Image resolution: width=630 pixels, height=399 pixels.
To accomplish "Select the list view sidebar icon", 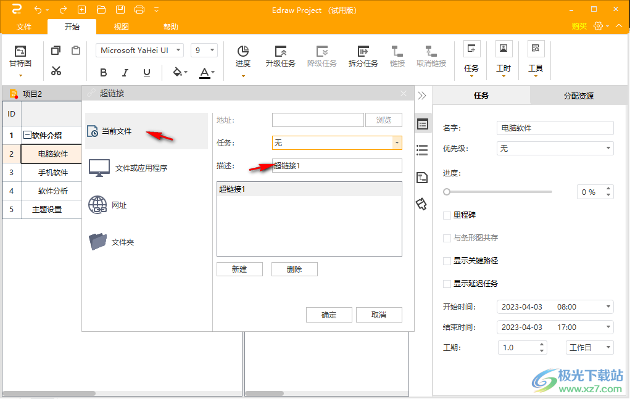I will click(422, 150).
